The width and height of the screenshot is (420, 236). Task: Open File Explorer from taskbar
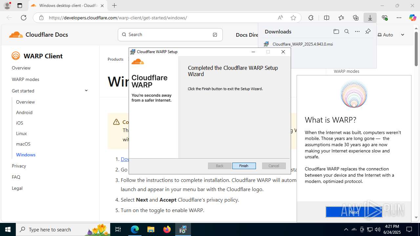[151, 229]
